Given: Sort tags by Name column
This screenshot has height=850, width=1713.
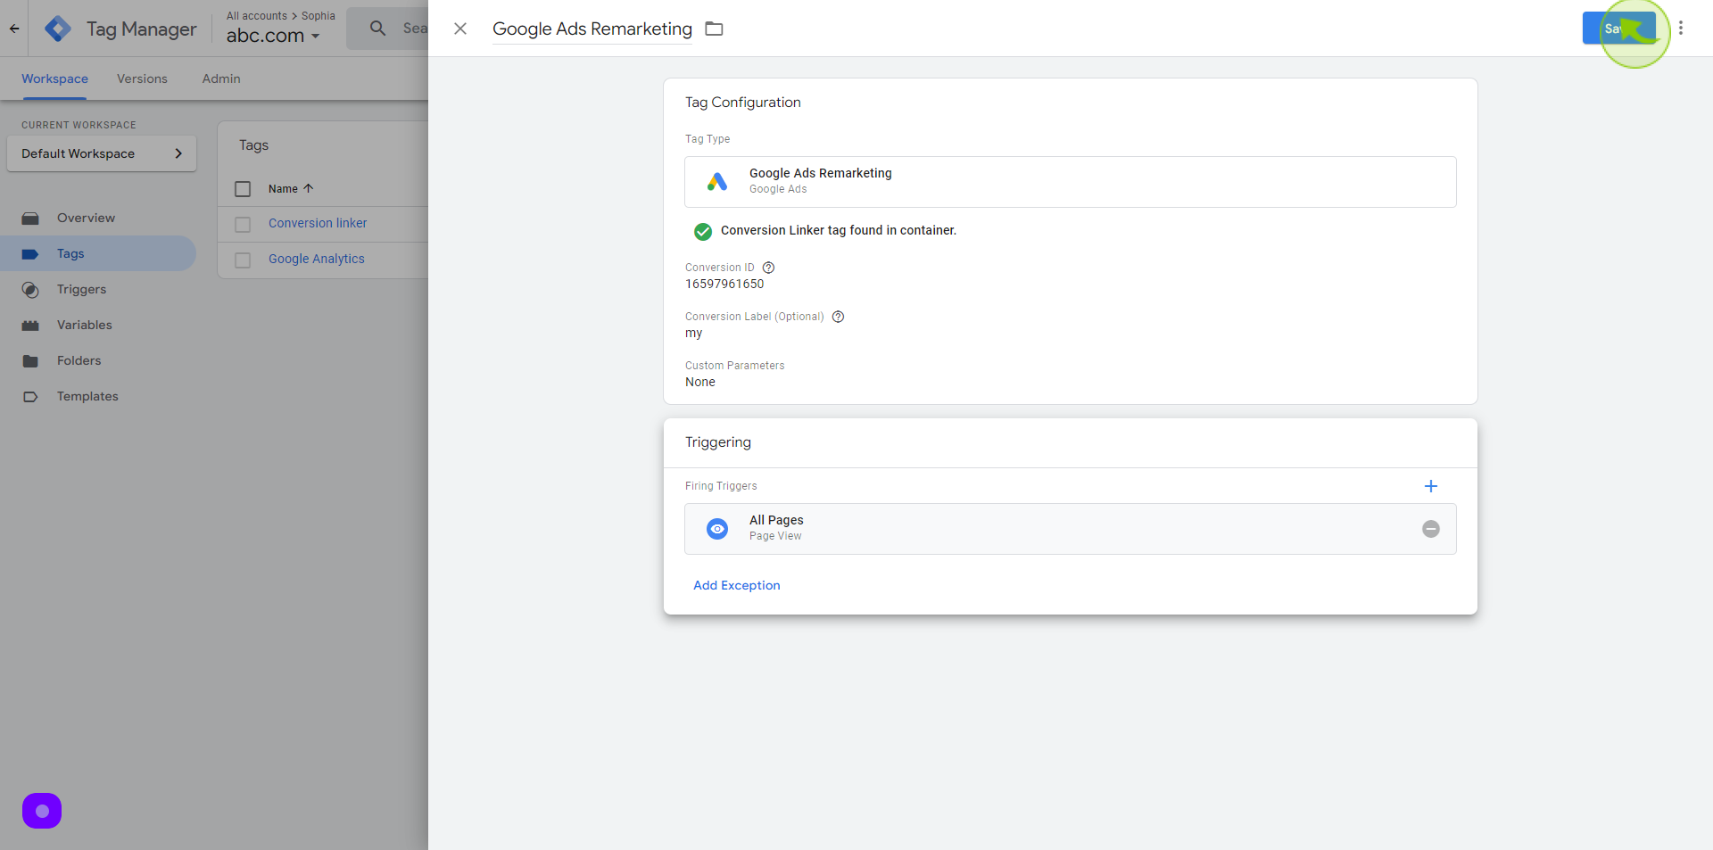Looking at the screenshot, I should [x=291, y=189].
